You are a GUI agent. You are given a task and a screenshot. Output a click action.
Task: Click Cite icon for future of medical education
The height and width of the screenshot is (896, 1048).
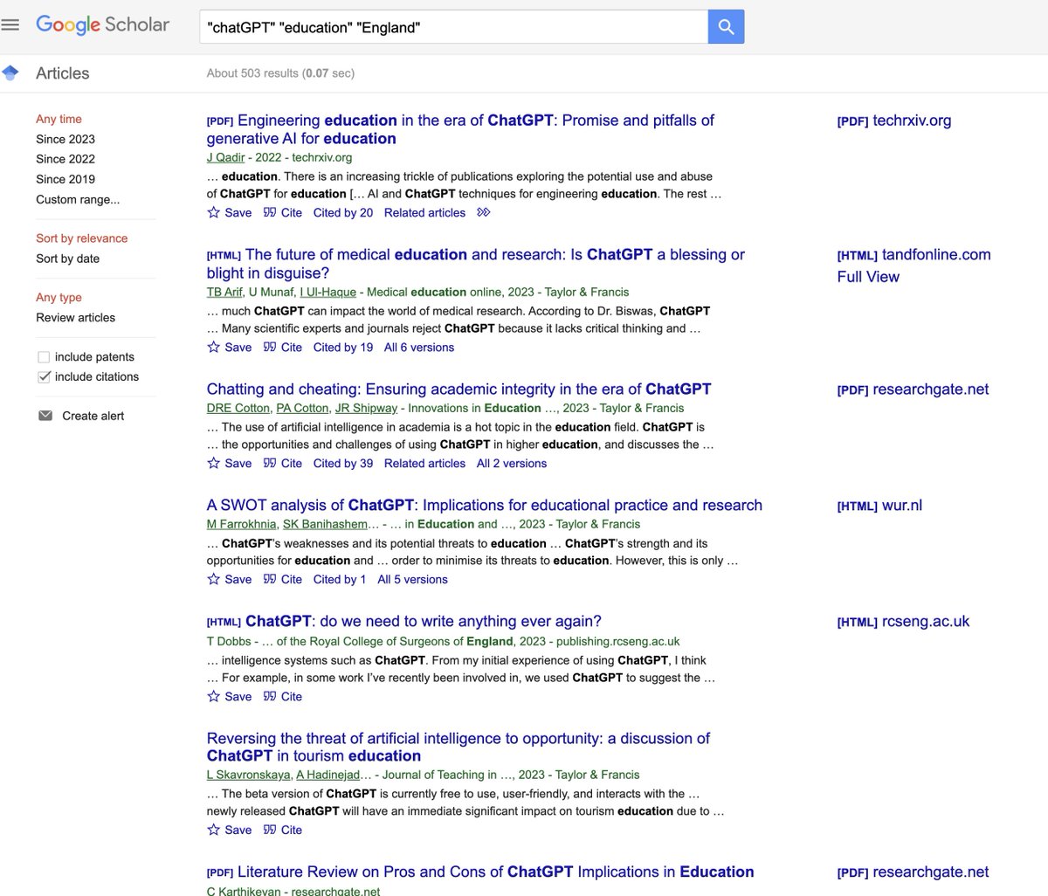click(270, 347)
